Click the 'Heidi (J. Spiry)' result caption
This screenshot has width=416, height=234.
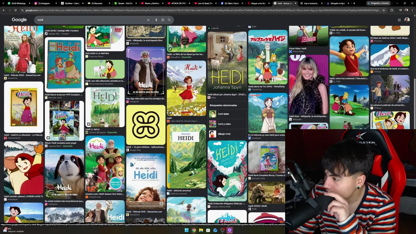click(92, 129)
